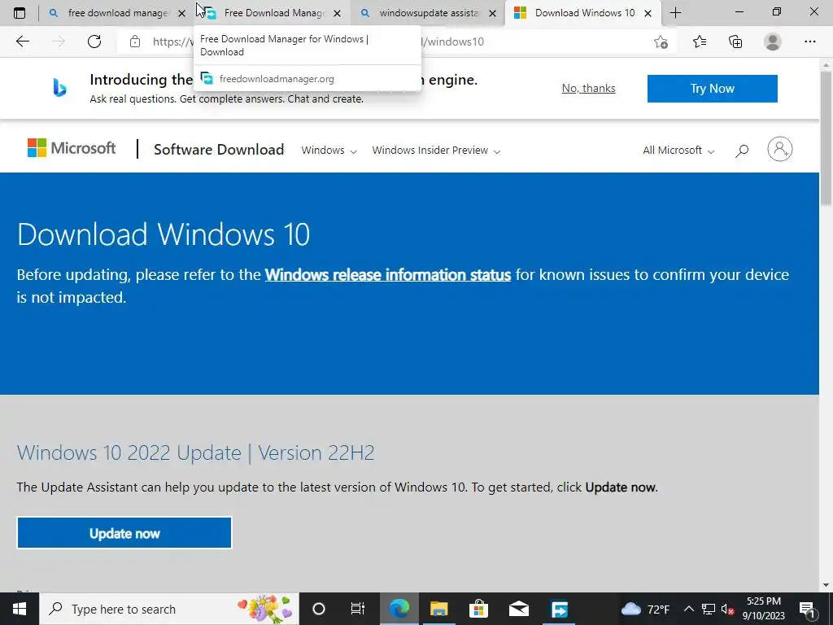Viewport: 833px width, 625px height.
Task: Click the page vertical scrollbar thumb
Action: pos(826,138)
